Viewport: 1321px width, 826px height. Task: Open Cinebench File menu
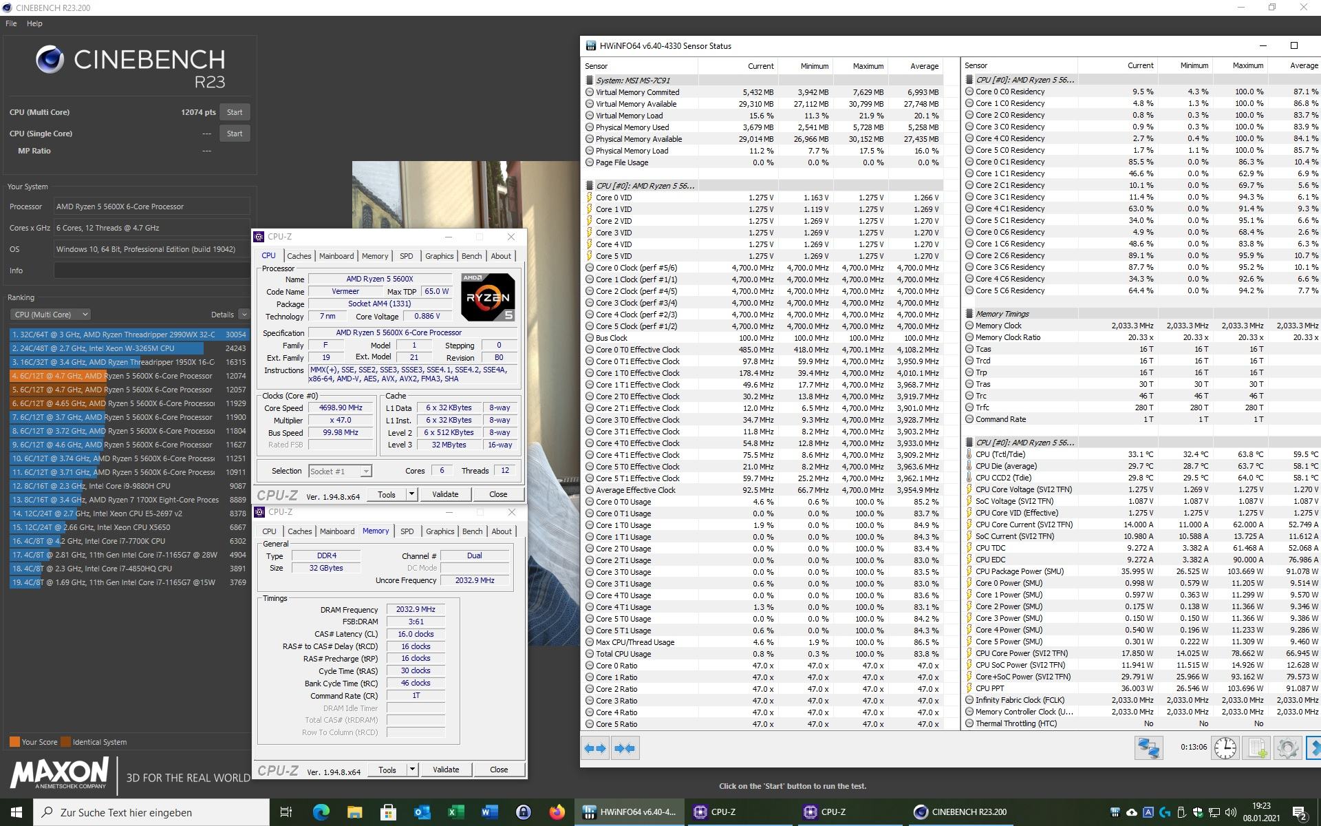click(11, 23)
